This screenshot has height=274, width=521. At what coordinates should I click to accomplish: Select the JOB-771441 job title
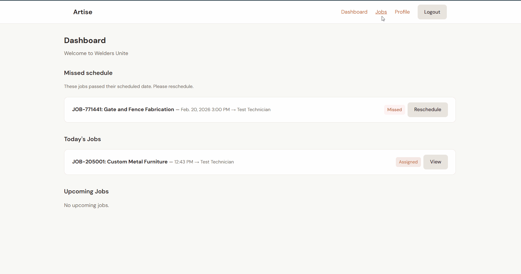pos(123,109)
